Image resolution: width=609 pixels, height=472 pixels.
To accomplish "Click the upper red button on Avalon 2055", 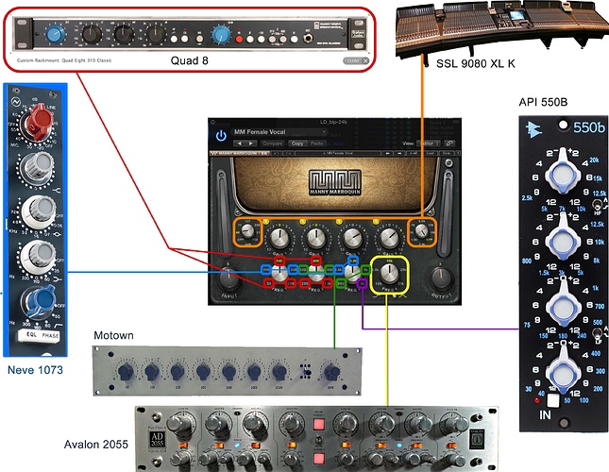I will 318,423.
